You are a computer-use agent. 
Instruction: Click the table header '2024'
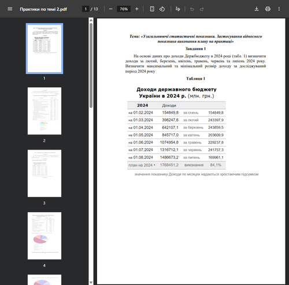[142, 106]
